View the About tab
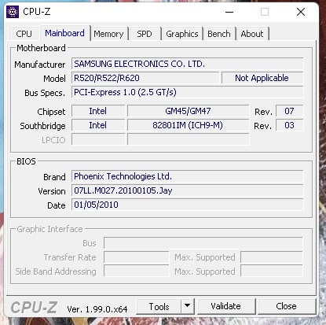This screenshot has height=325, width=326. tap(252, 34)
